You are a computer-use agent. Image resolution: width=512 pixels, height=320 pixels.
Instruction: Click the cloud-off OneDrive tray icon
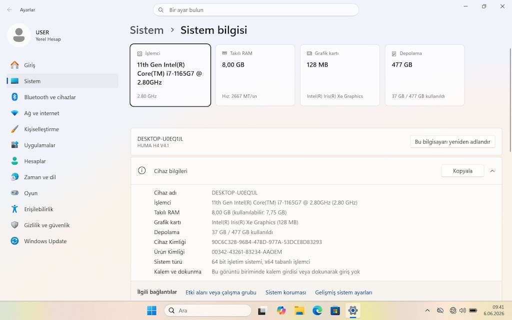click(440, 310)
